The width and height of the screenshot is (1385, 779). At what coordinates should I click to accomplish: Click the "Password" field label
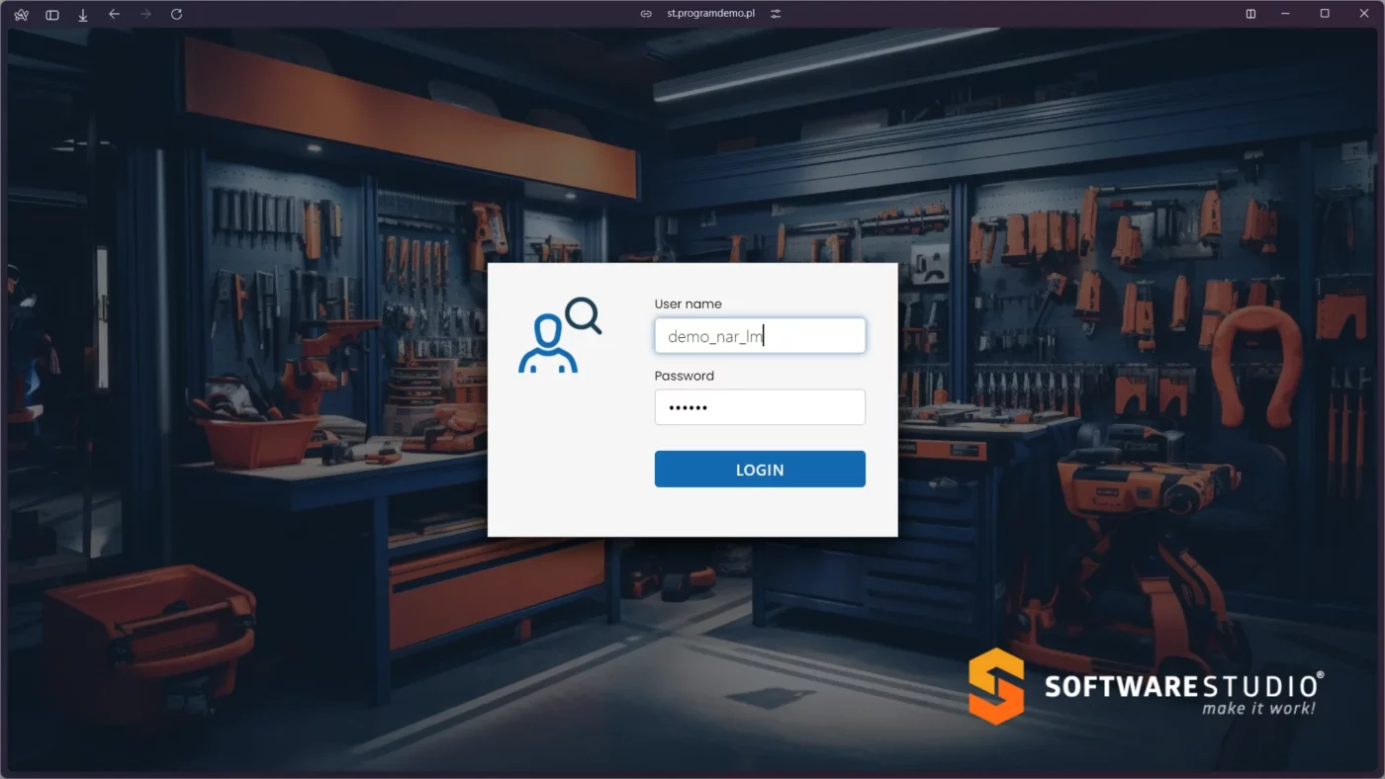tap(684, 376)
